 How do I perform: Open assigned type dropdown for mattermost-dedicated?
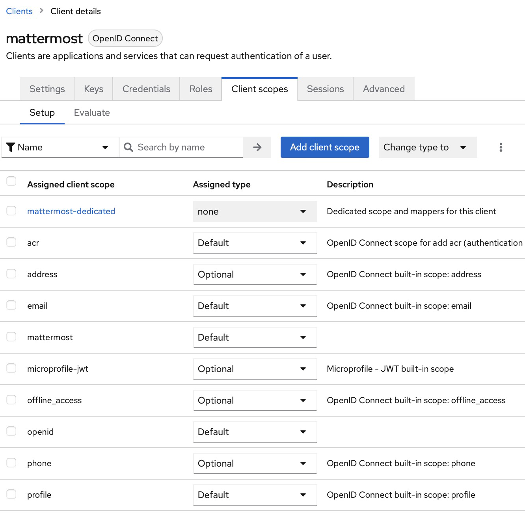tap(255, 211)
